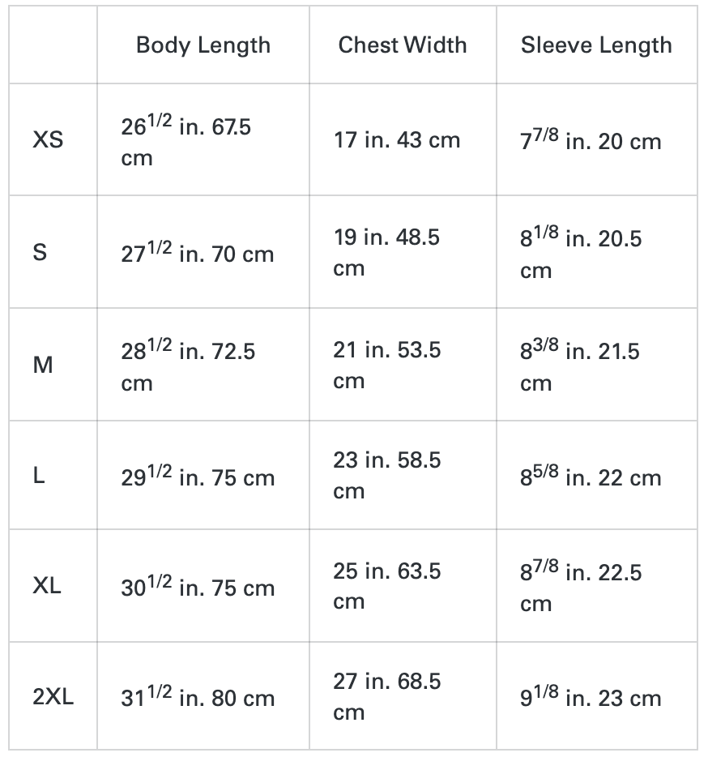Click the XS body length 67.5 cm cell
Viewport: 708px width, 757px height.
pyautogui.click(x=186, y=141)
